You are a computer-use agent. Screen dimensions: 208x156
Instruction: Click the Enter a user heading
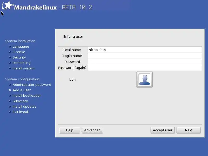[x=73, y=36]
